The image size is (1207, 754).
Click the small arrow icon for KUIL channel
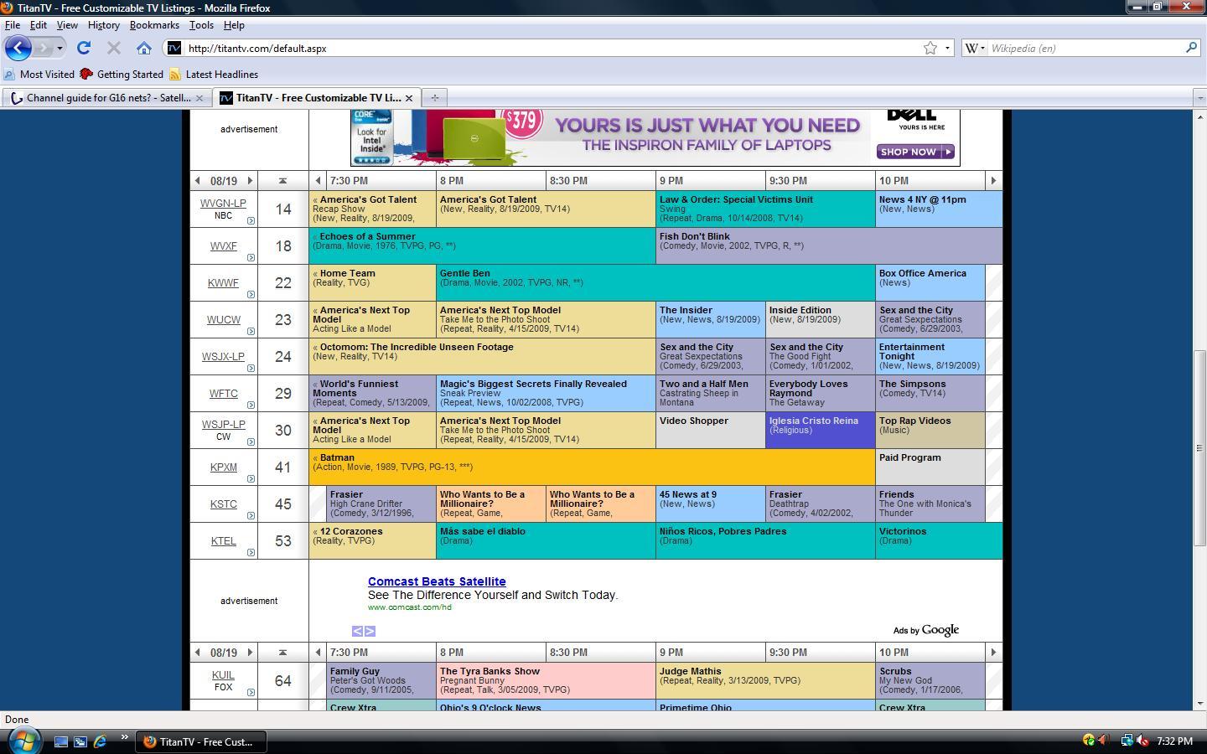coord(251,692)
